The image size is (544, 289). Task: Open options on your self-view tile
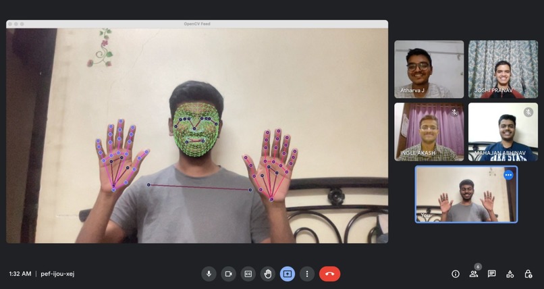point(509,175)
